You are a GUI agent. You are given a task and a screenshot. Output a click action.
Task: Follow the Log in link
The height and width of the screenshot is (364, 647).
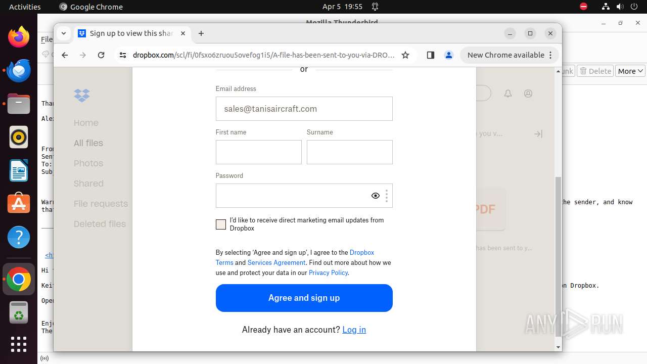354,330
